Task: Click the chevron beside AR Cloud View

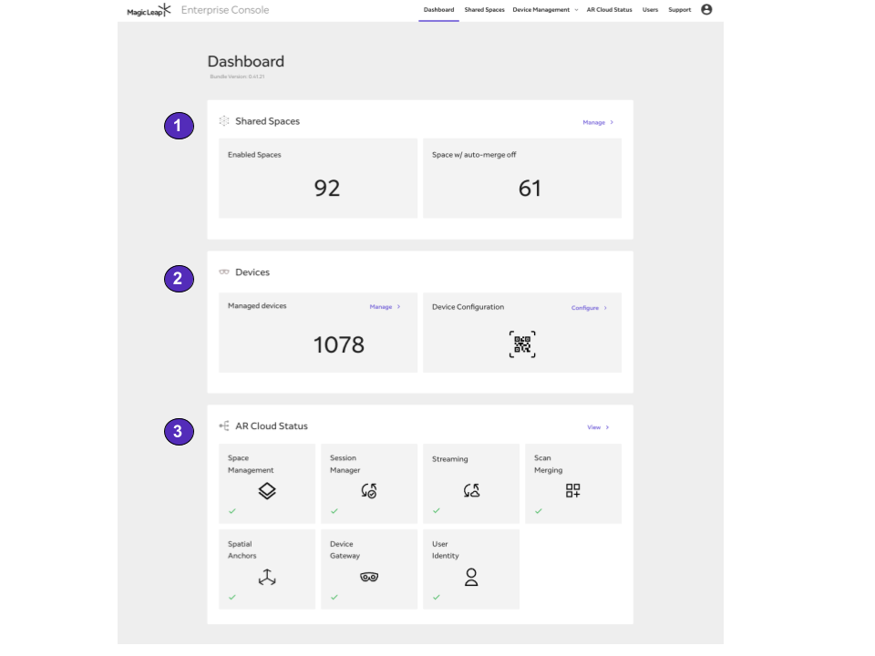Action: [x=607, y=427]
